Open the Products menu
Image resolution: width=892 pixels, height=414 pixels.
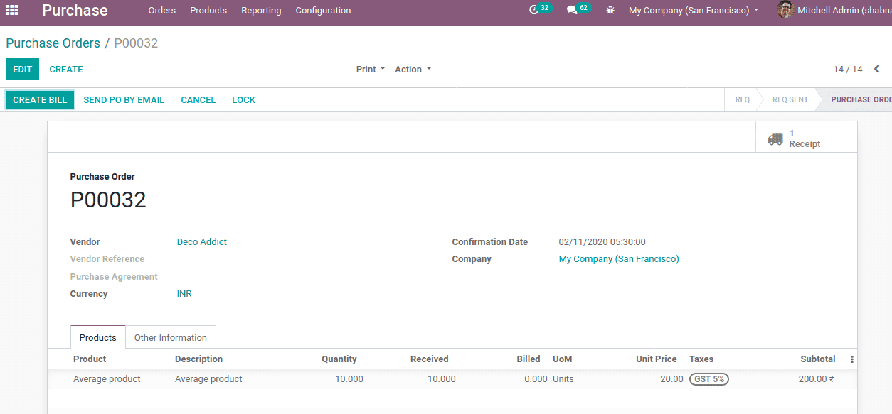(208, 11)
